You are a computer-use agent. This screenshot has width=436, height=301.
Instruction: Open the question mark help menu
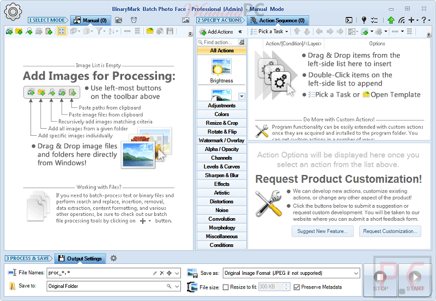coord(426,20)
